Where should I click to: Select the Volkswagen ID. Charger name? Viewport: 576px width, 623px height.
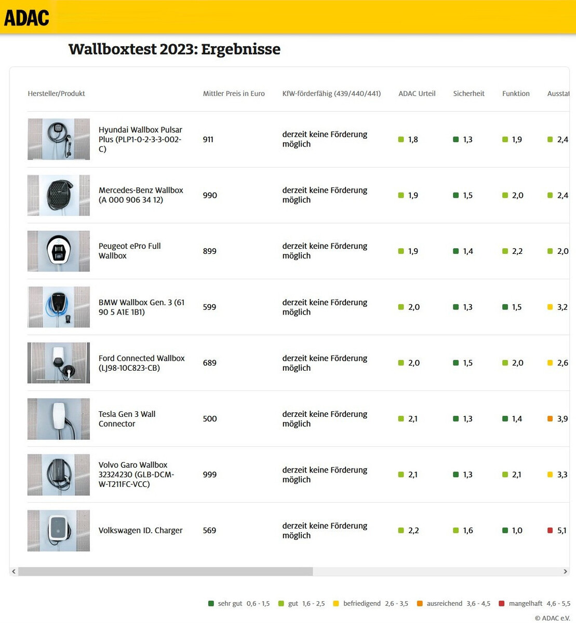(x=141, y=531)
